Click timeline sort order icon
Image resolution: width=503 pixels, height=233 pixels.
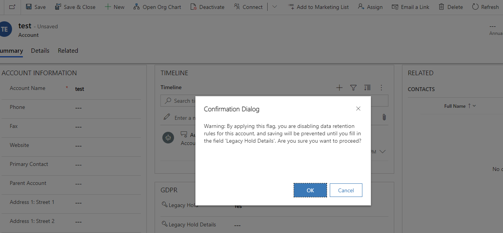(x=367, y=88)
